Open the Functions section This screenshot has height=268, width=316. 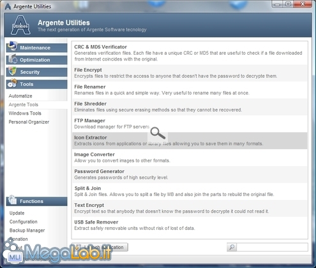pyautogui.click(x=36, y=201)
